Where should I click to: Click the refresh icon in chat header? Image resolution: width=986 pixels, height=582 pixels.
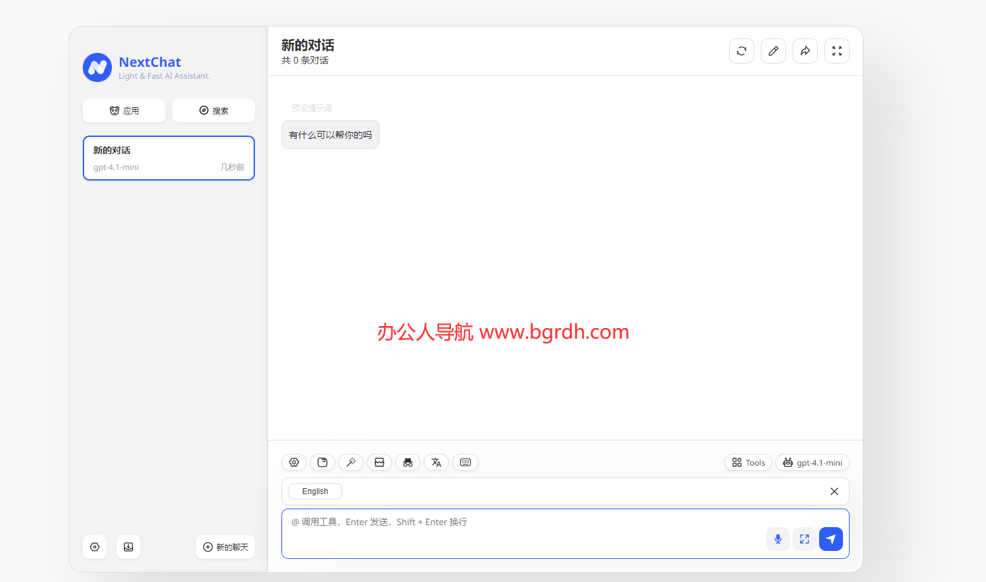(742, 51)
